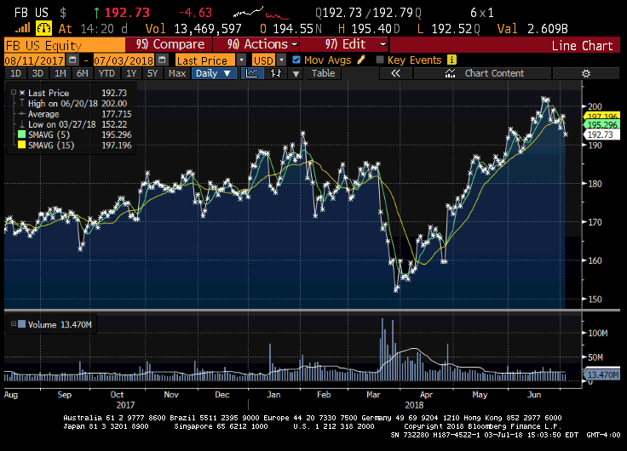The height and width of the screenshot is (451, 627).
Task: Edit the 07/03/2018 end date field
Action: pos(124,60)
